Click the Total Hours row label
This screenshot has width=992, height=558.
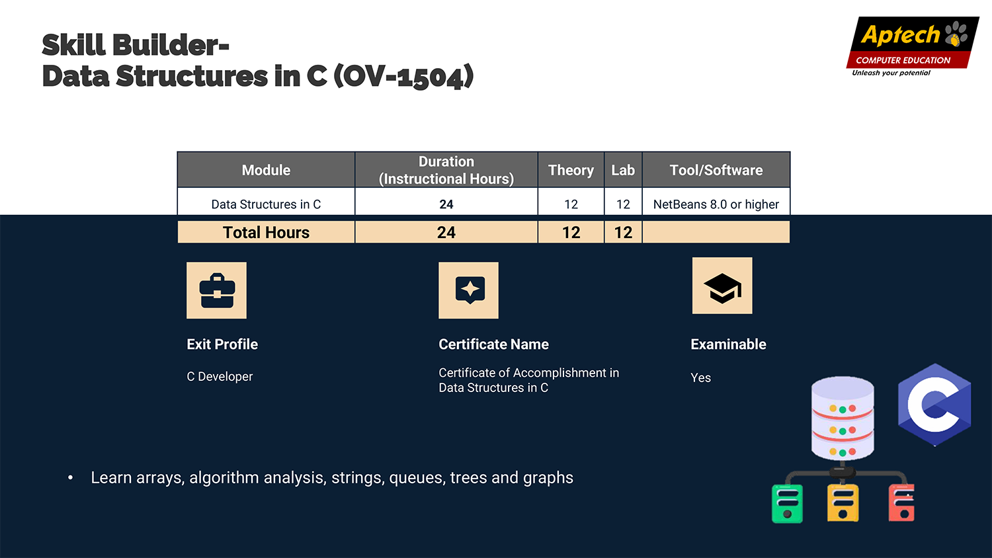tap(266, 233)
